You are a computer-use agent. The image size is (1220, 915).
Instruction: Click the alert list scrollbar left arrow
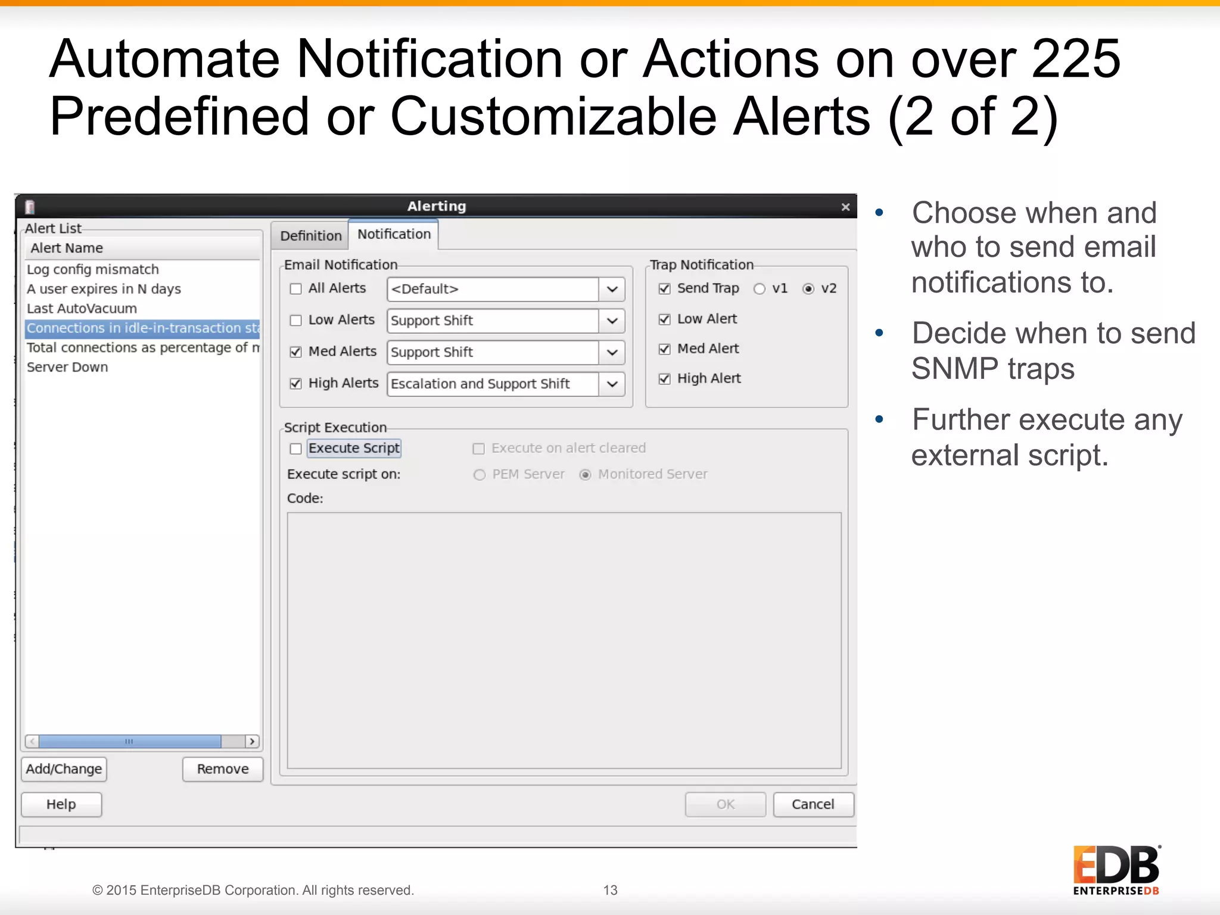[x=32, y=741]
